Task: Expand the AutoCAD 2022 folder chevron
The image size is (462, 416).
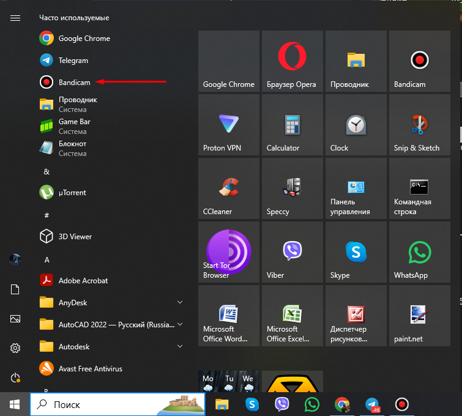Action: (x=180, y=324)
